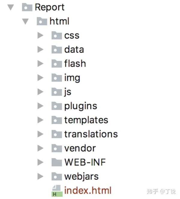Collapse the Report folder tree arrow
The width and height of the screenshot is (180, 199).
(x=10, y=7)
